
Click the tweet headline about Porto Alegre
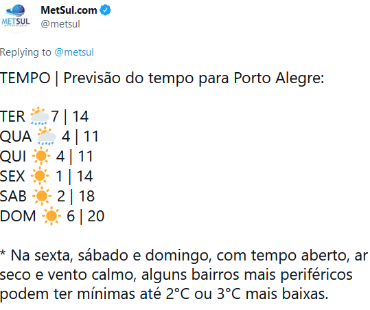pyautogui.click(x=162, y=78)
